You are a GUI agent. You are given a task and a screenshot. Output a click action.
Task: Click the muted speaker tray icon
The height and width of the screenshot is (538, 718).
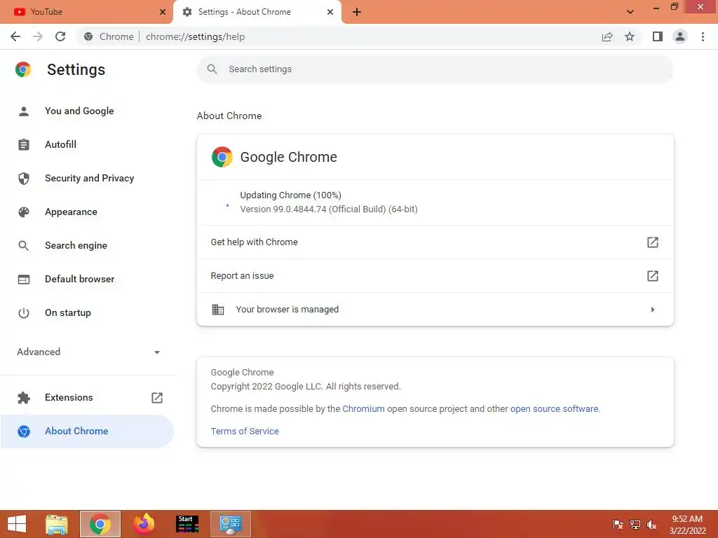click(651, 525)
